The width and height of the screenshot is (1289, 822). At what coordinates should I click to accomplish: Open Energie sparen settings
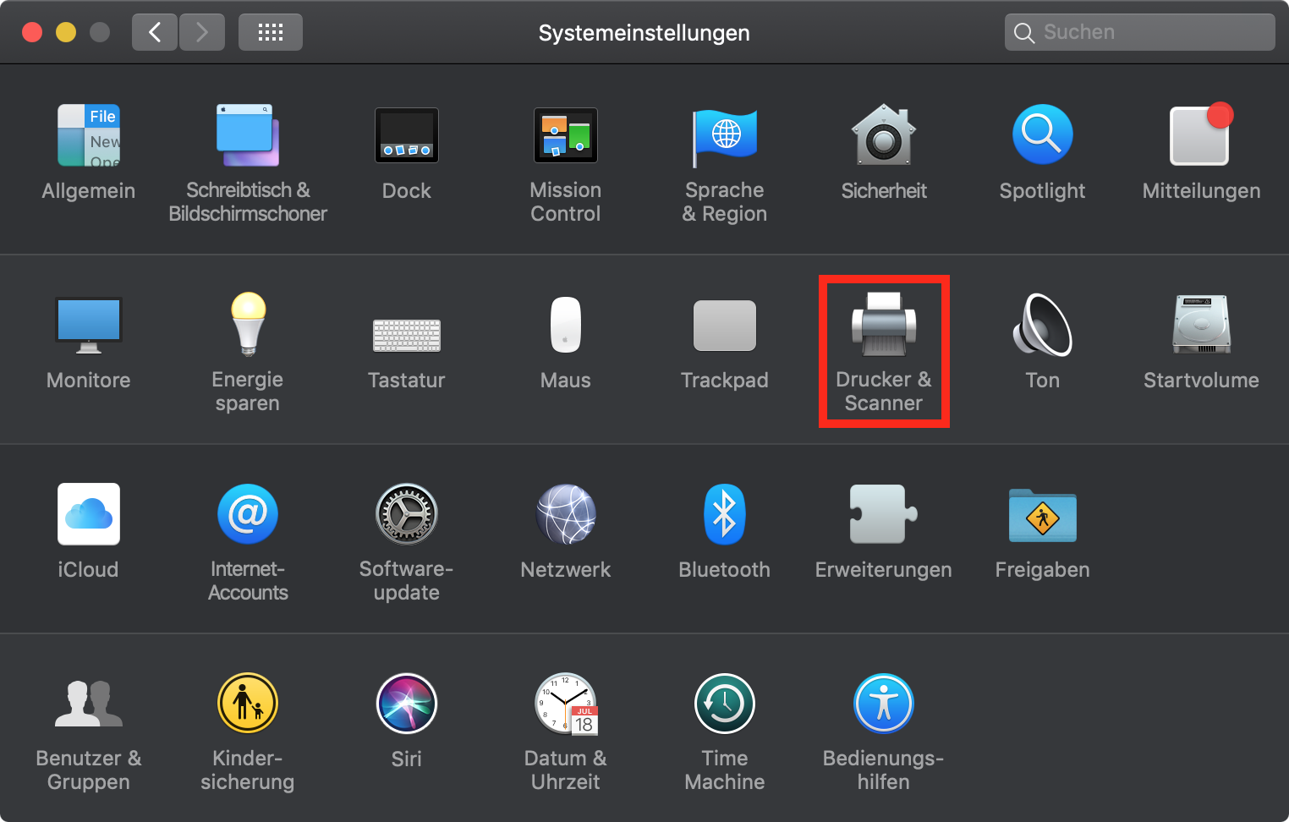[248, 325]
